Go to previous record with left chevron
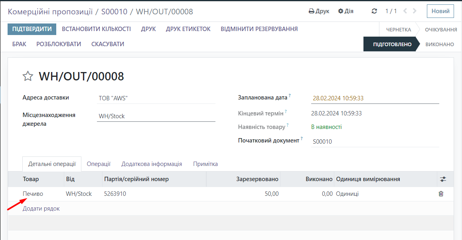Screen dimensions: 462x240 pyautogui.click(x=405, y=11)
